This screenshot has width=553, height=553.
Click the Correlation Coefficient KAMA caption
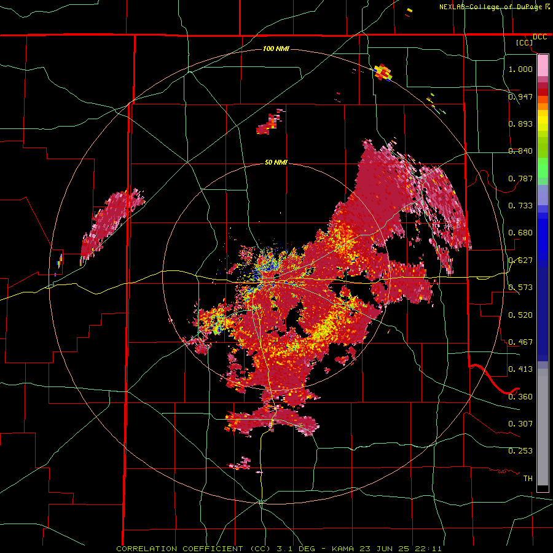[278, 549]
